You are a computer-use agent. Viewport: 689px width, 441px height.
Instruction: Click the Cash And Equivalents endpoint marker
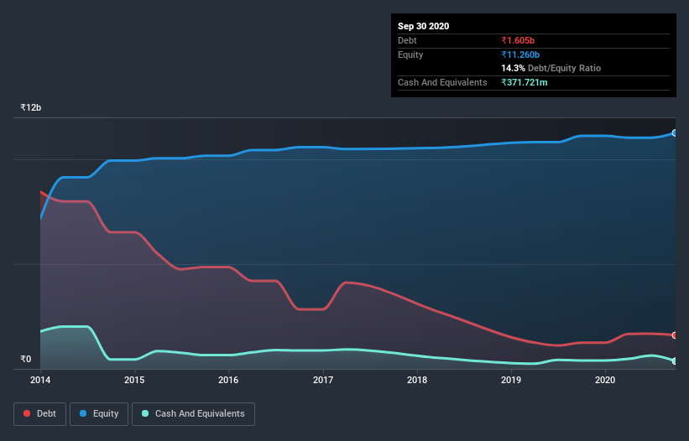(675, 361)
